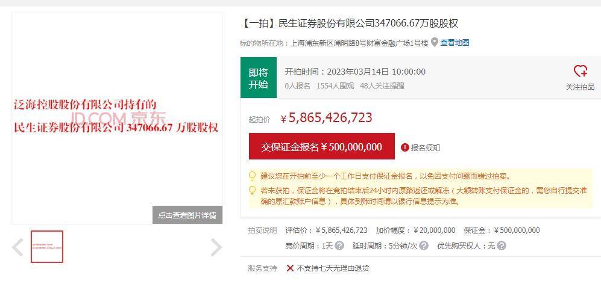Viewport: 601px width, 281px height.
Task: Click the green 即将开始 status badge
Action: [x=259, y=78]
